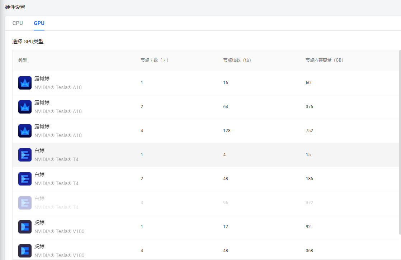Click the 节点内存容量（GB） column header
This screenshot has height=260, width=401.
pos(324,60)
